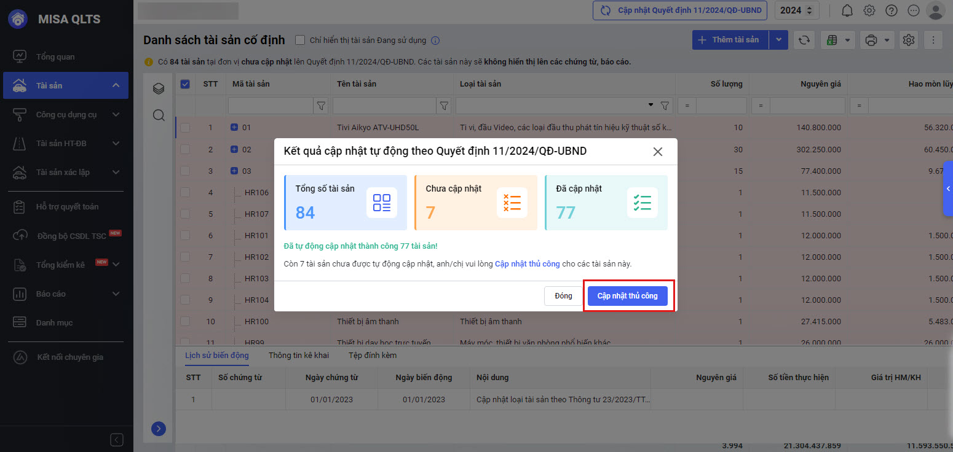Open Loại tài sản filter dropdown

point(651,106)
